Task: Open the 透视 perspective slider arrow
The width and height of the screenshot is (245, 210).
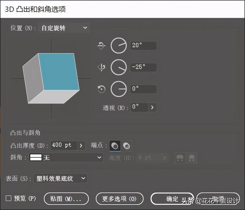Action: point(152,107)
